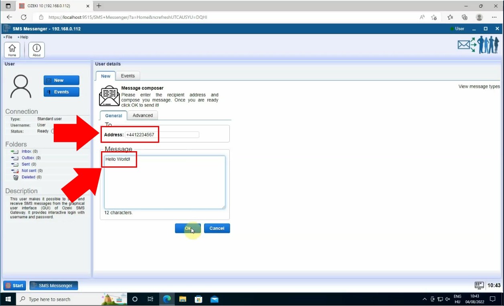Screen dimensions: 504x306
Task: Open the Not sent folder
Action: click(29, 171)
